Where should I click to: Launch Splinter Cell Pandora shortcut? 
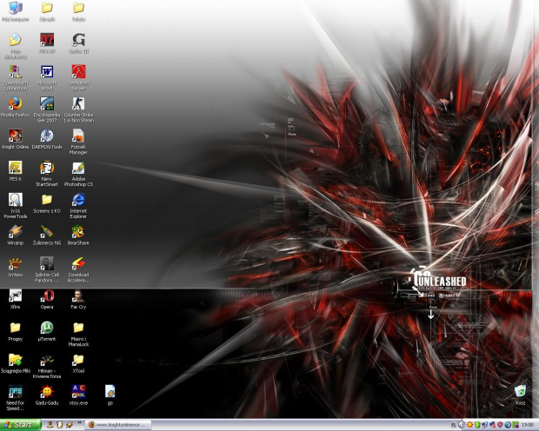pyautogui.click(x=47, y=270)
